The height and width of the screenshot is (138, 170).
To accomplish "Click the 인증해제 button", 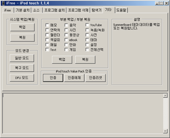I will pyautogui.click(x=74, y=78).
